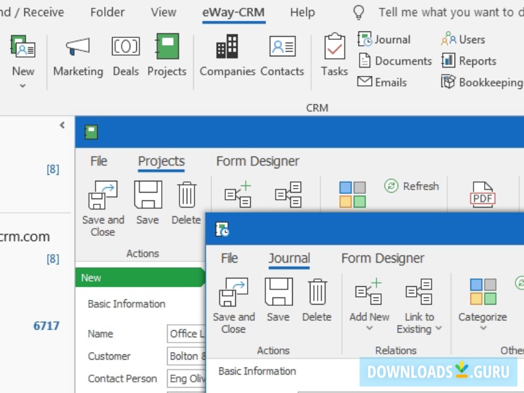Click Refresh in the Projects window

pyautogui.click(x=411, y=186)
